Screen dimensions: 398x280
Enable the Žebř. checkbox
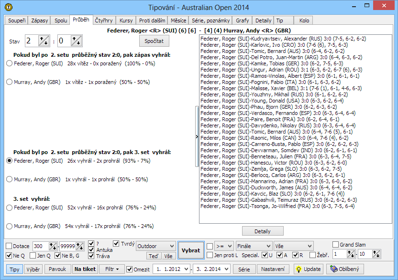point(313,255)
